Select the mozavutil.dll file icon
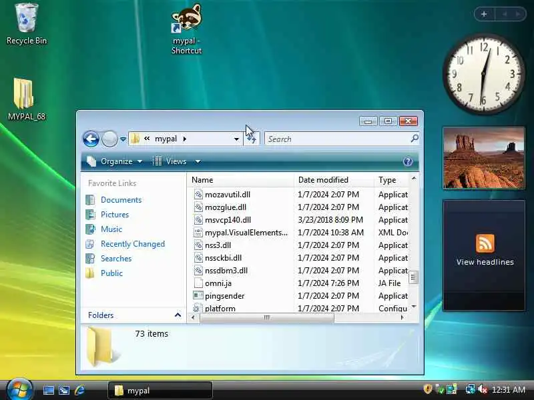Image resolution: width=534 pixels, height=400 pixels. tap(198, 194)
